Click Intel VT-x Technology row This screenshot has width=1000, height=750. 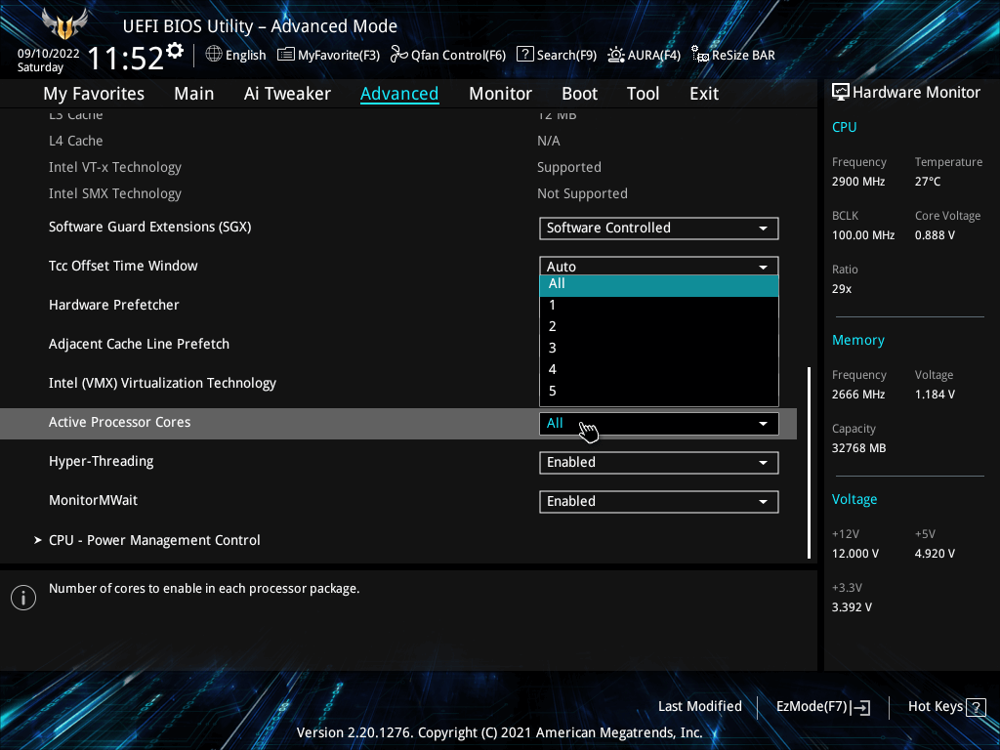pyautogui.click(x=398, y=167)
